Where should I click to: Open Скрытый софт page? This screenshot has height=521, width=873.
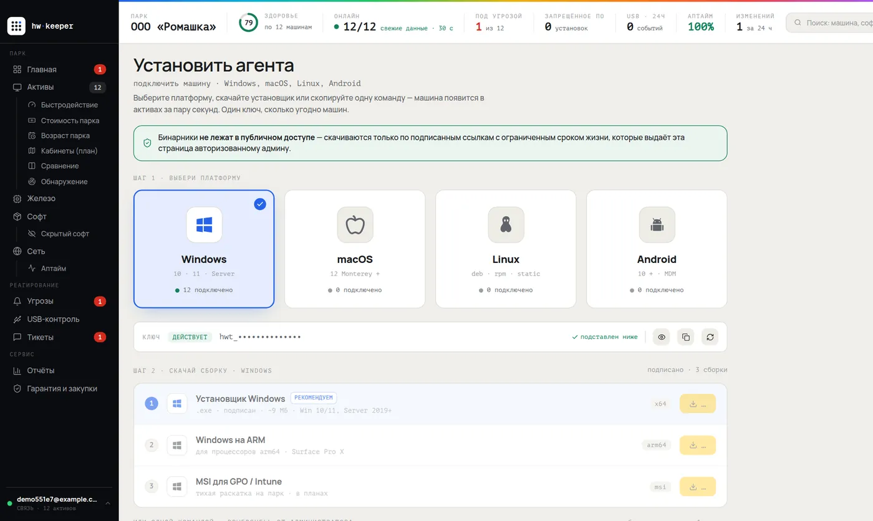(65, 234)
